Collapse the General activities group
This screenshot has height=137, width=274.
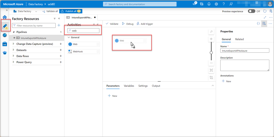pyautogui.click(x=69, y=37)
